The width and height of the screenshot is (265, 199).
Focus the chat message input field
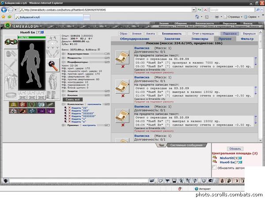click(79, 181)
